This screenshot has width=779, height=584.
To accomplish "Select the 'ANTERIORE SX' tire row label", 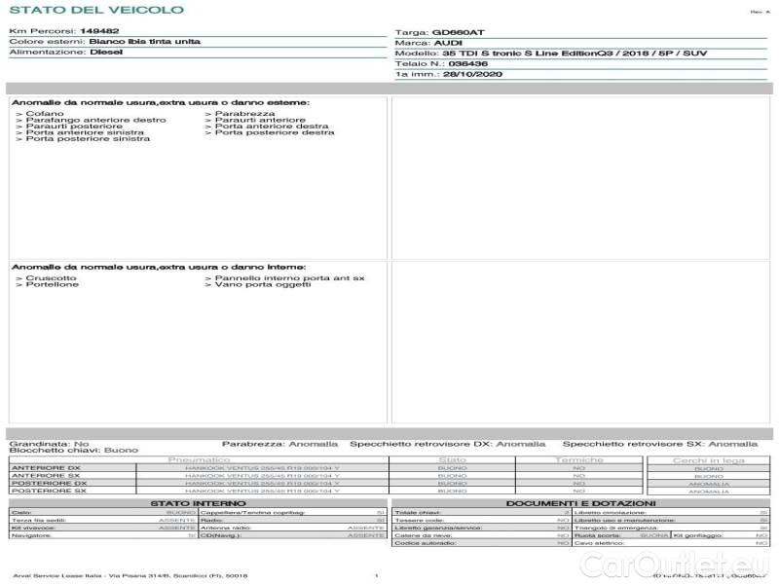I will 46,475.
